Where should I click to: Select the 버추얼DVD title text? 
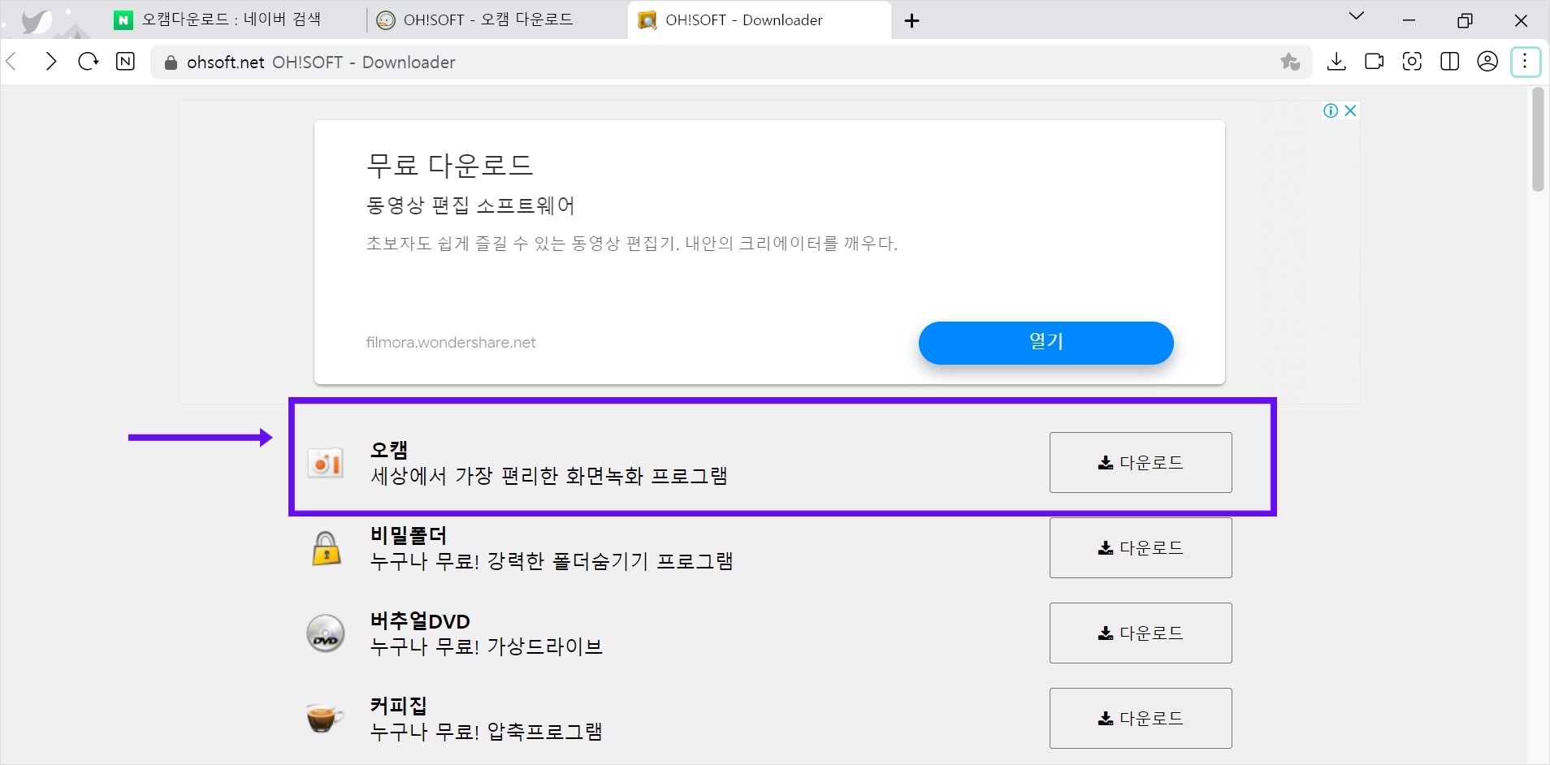pyautogui.click(x=420, y=620)
